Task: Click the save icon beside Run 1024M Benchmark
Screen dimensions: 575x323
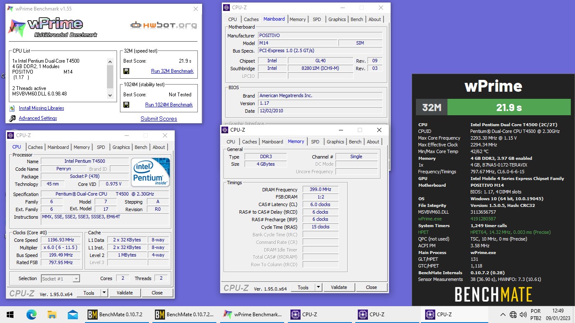Action: 126,105
